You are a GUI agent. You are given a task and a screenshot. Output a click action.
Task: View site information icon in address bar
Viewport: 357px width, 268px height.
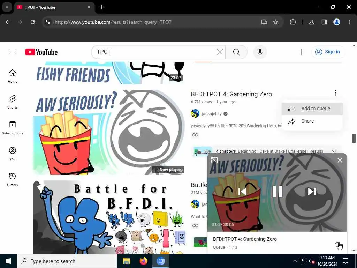[x=47, y=22]
